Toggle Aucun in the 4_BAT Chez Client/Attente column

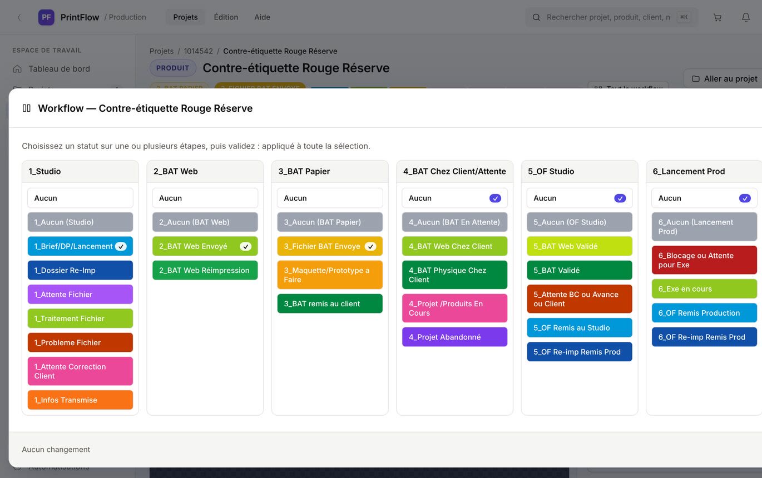[x=455, y=198]
